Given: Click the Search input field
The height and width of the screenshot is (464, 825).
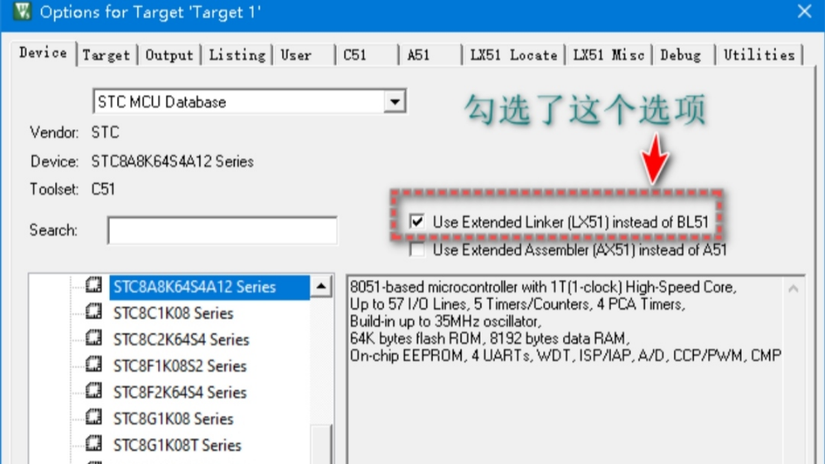Looking at the screenshot, I should (222, 230).
